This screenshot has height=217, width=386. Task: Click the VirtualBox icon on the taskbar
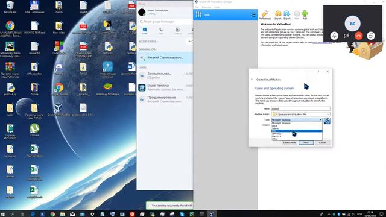[211, 214]
